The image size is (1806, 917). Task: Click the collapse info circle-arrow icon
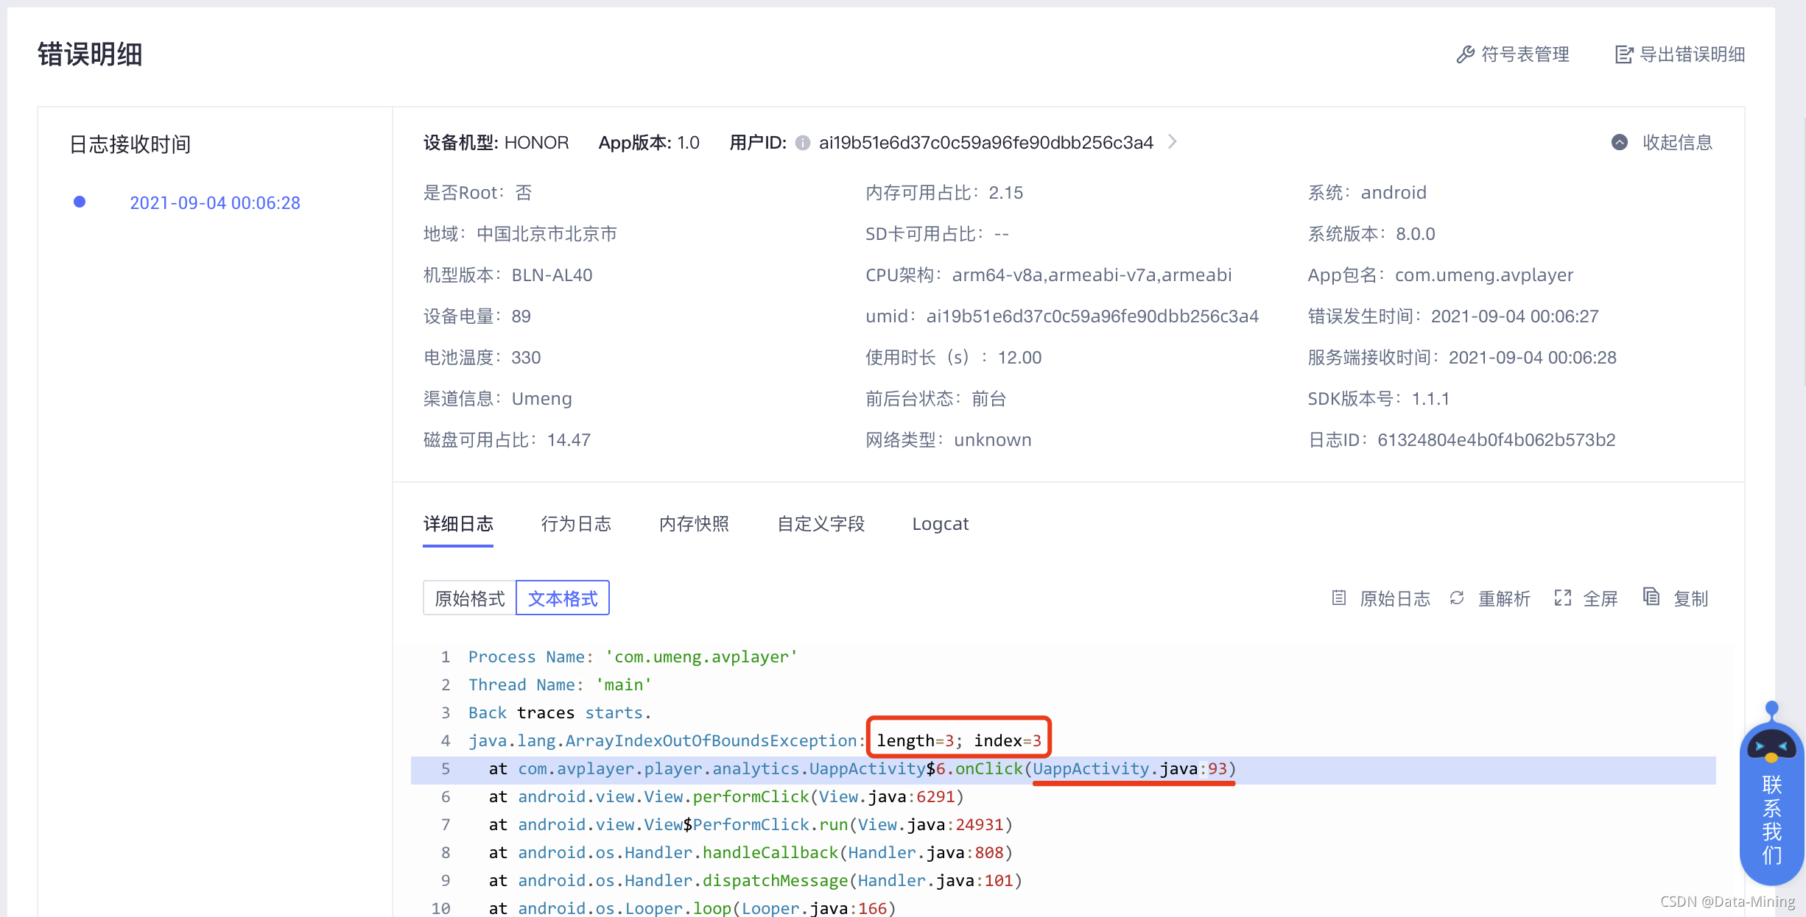[x=1620, y=142]
